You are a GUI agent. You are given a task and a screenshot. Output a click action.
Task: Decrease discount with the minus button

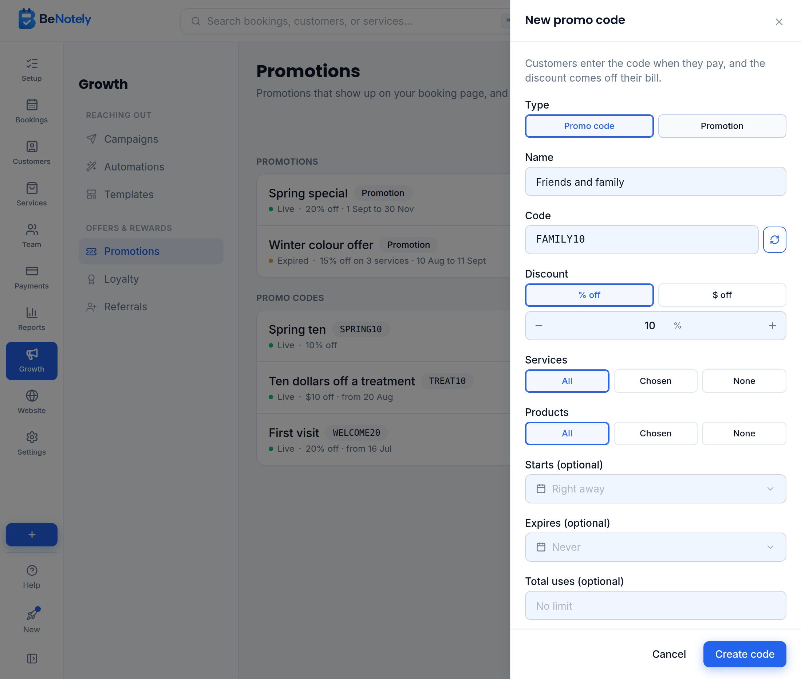538,326
